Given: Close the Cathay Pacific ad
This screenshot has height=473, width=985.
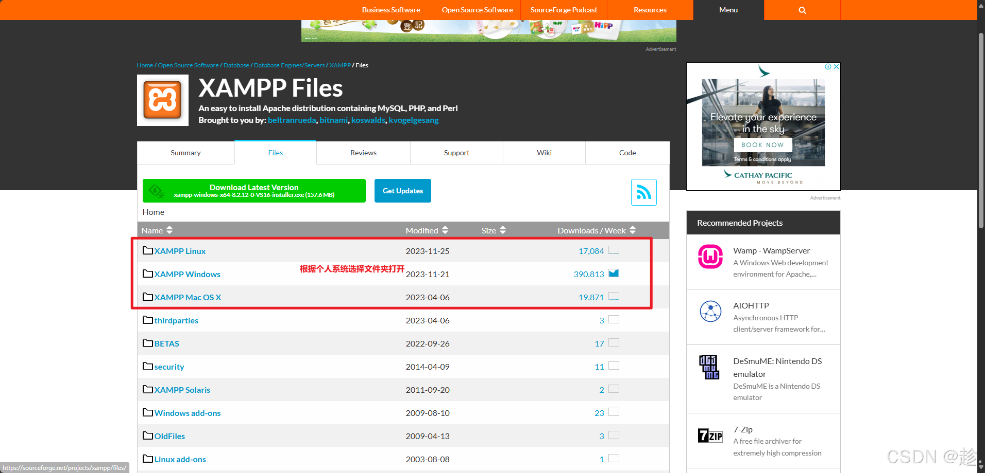Looking at the screenshot, I should point(836,67).
